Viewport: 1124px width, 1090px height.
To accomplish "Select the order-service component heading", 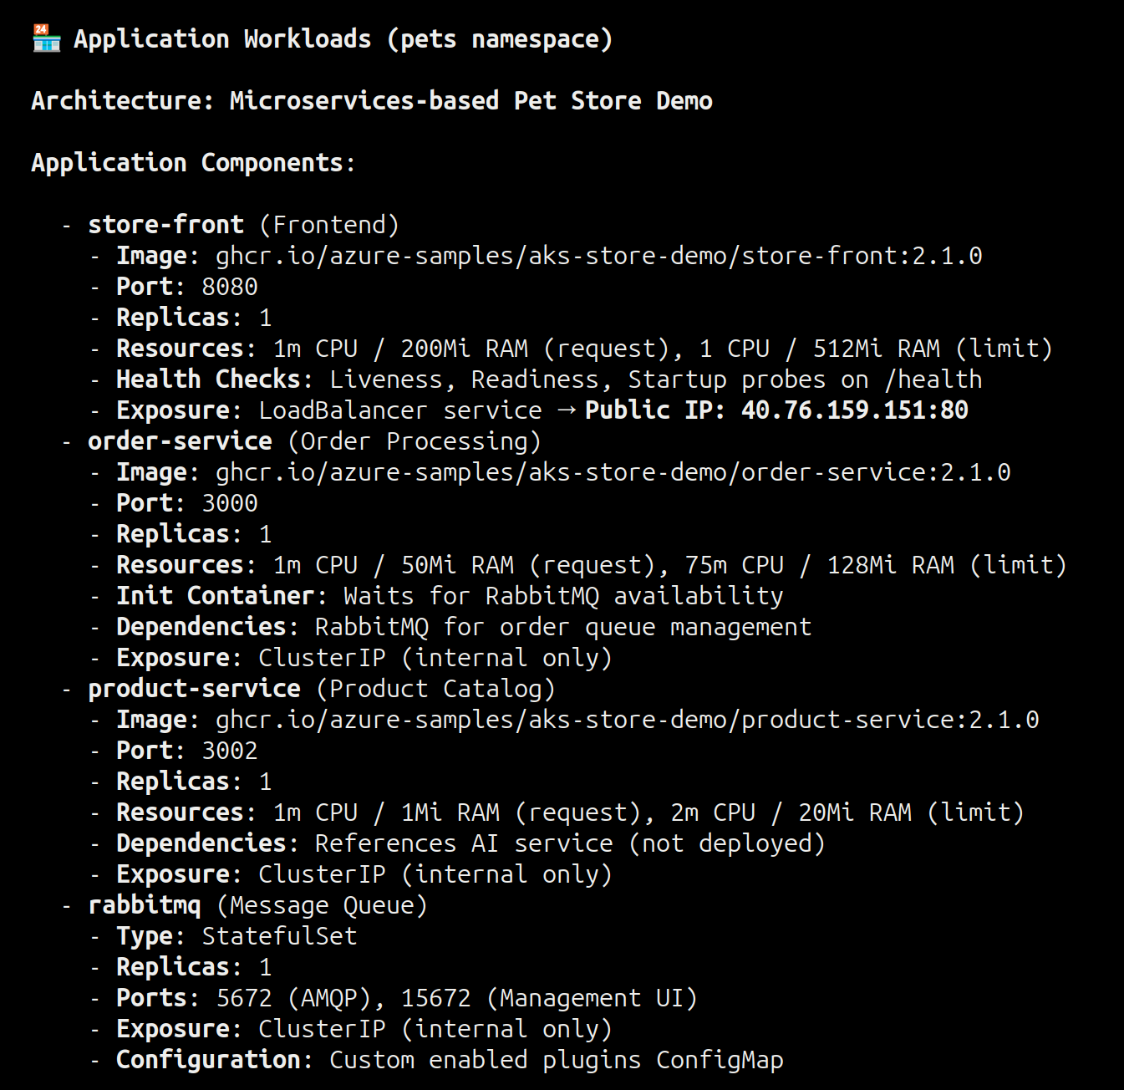I will (180, 441).
